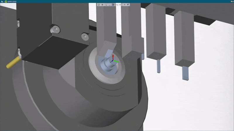Select the blue insert under rightmost holder
This screenshot has height=131, width=234.
(x=186, y=73)
